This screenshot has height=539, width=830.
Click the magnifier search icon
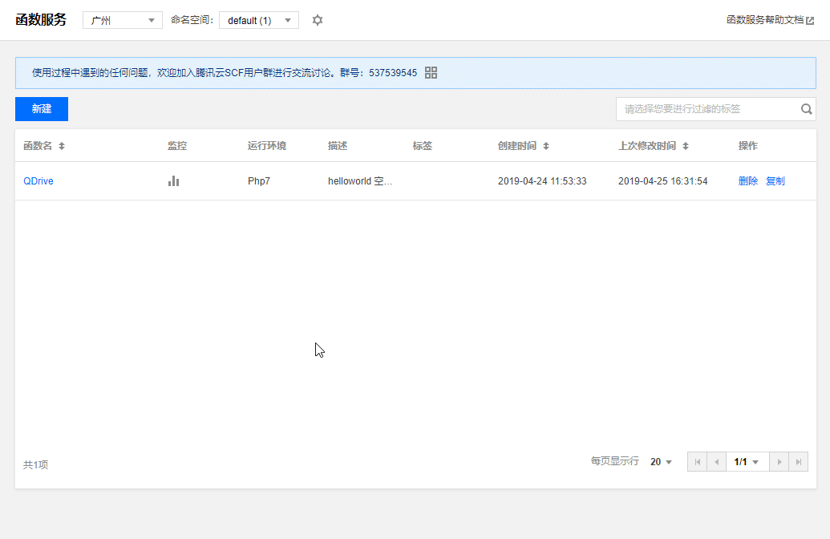coord(806,108)
